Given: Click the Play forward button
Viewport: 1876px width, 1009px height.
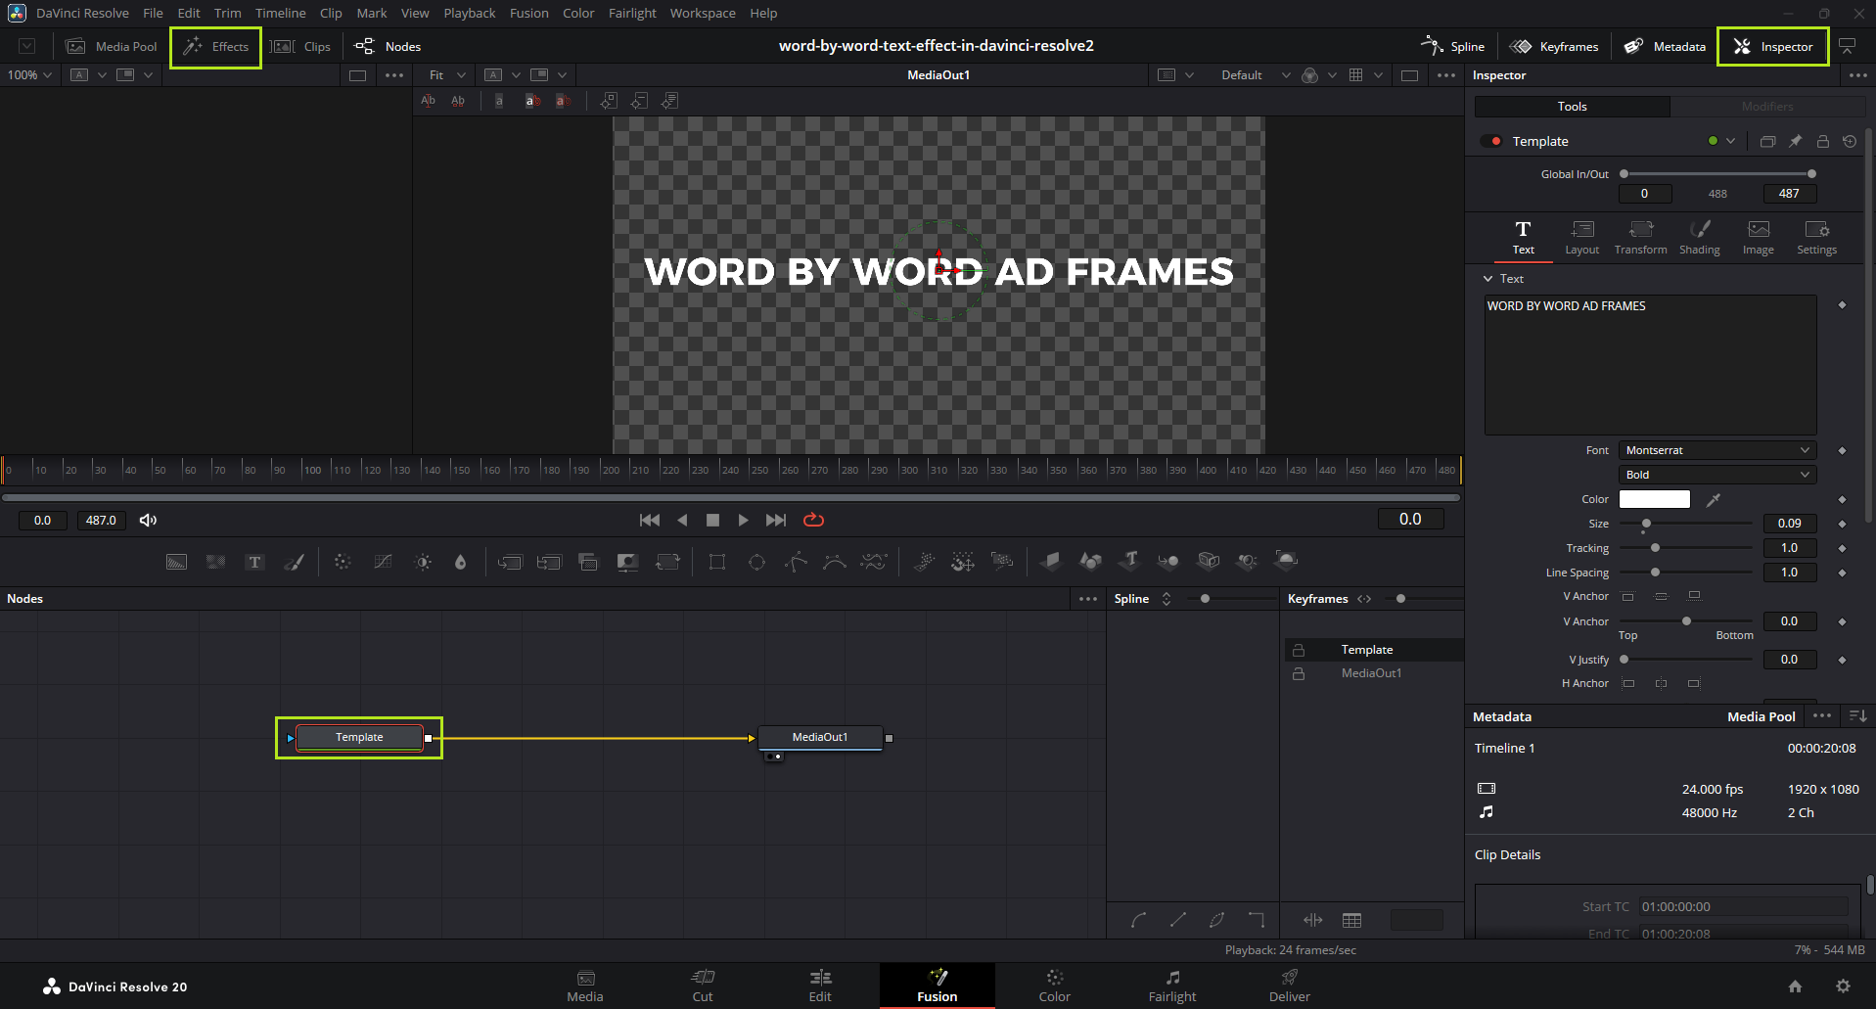Looking at the screenshot, I should coord(743,521).
